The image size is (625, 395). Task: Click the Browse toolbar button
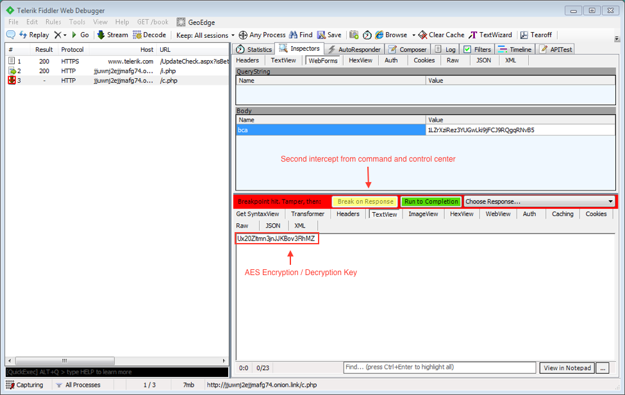[x=391, y=35]
